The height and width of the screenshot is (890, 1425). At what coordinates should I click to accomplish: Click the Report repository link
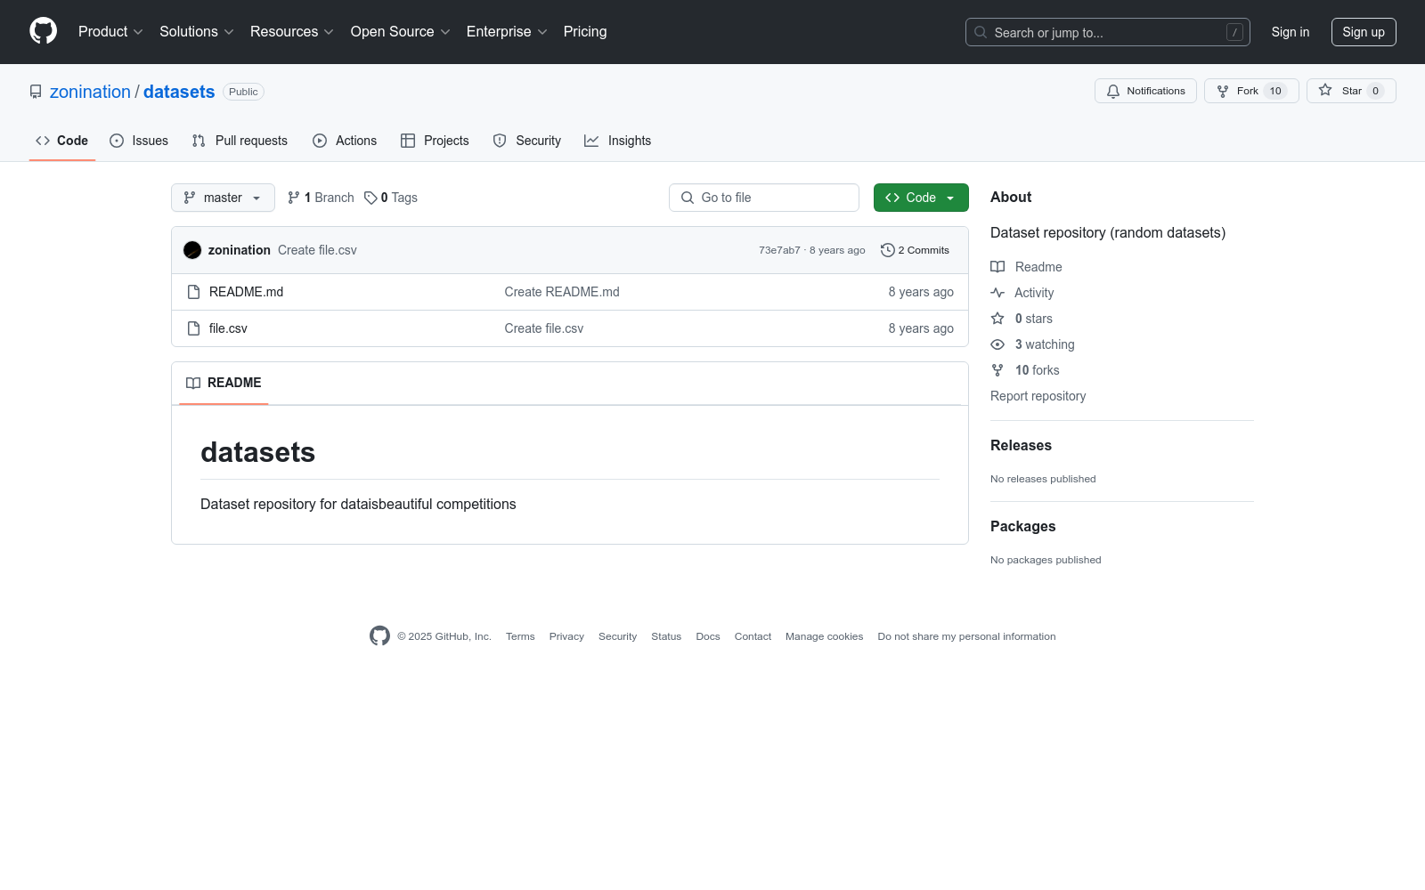coord(1038,396)
